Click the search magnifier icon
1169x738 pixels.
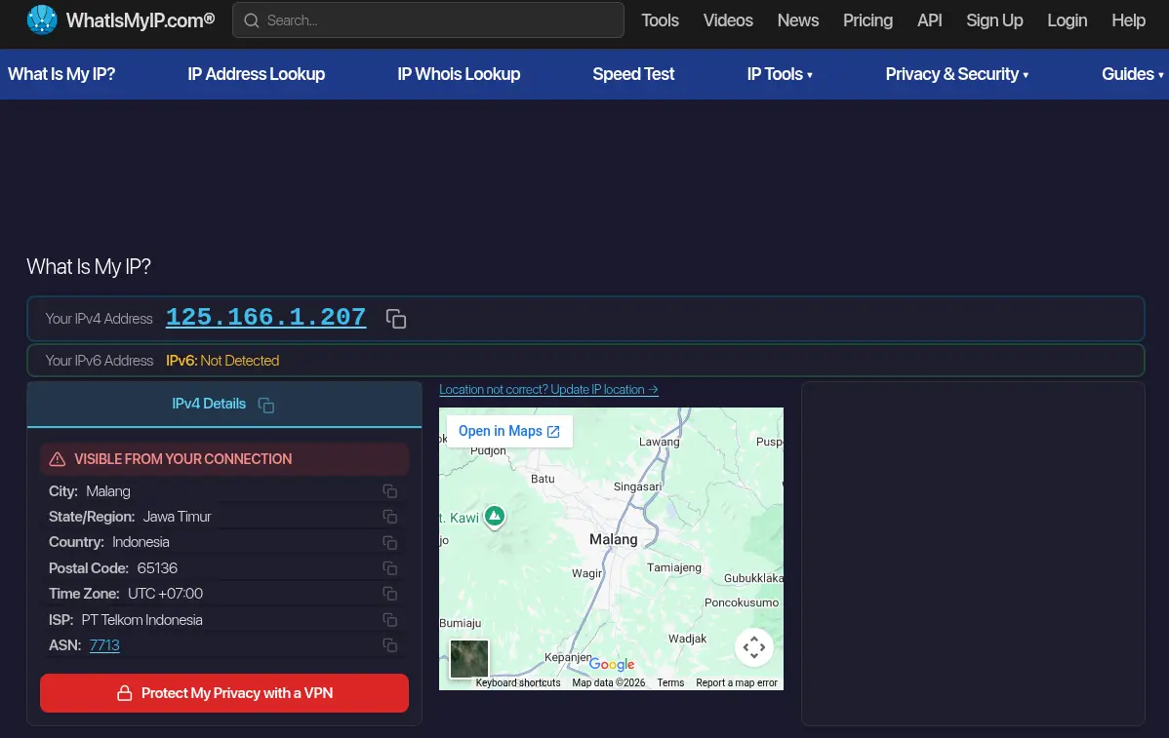252,20
